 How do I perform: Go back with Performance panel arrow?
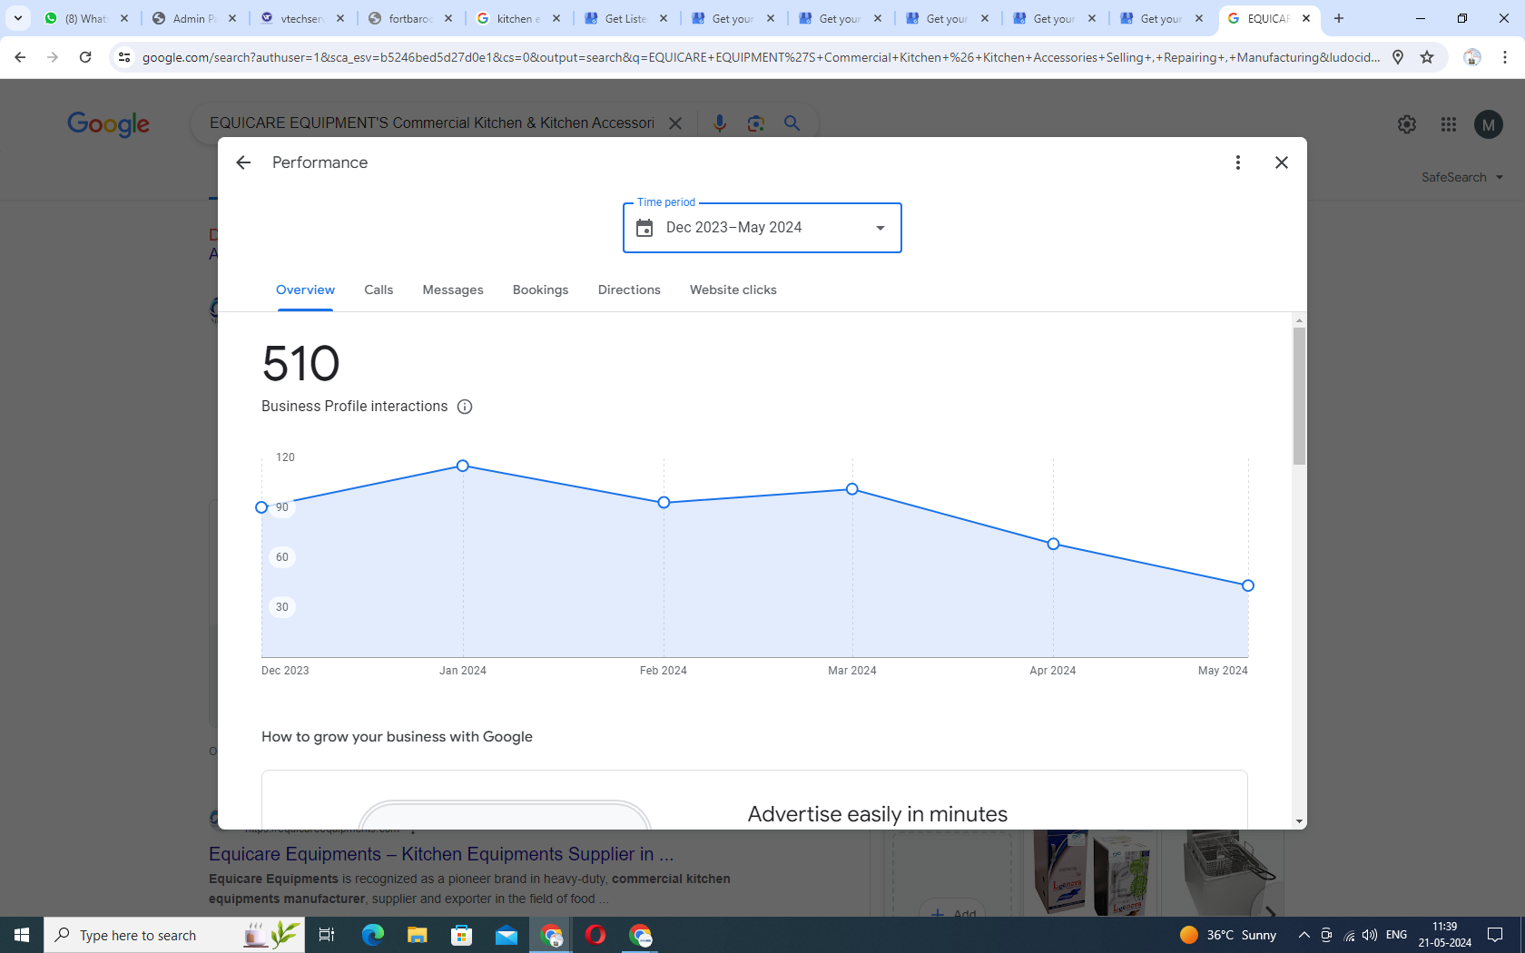(242, 162)
